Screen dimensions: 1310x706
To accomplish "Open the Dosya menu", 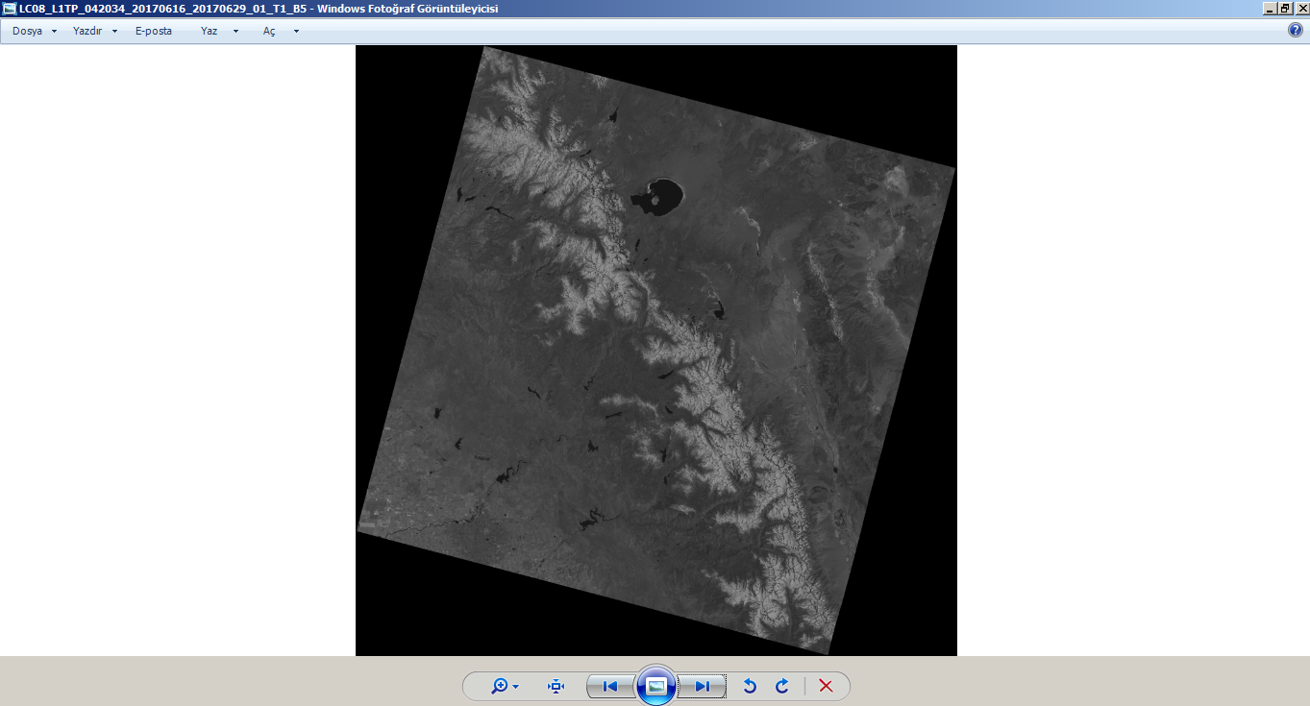I will [27, 31].
